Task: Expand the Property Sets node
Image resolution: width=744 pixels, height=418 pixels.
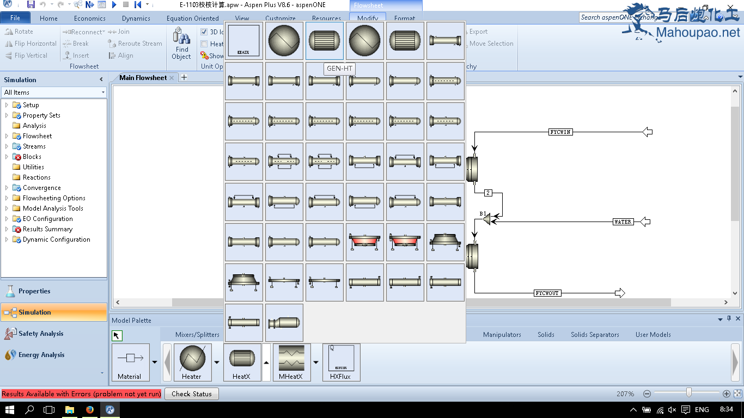Action: [7, 115]
